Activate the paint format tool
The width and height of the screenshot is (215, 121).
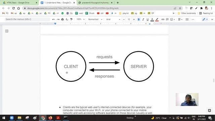pyautogui.click(x=71, y=19)
